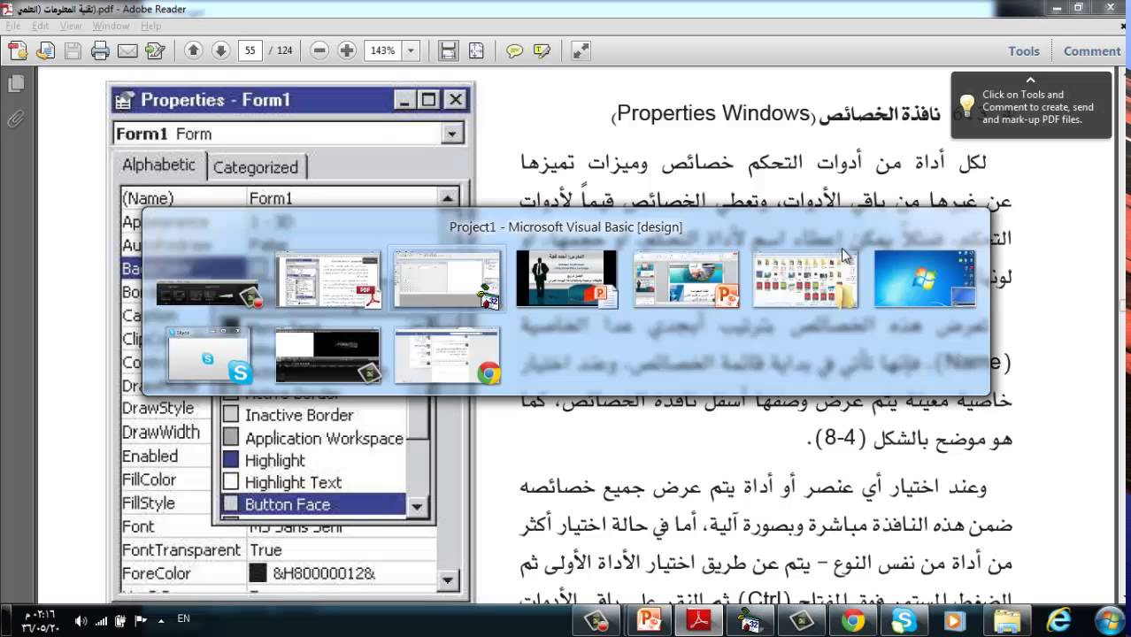
Task: Select the Windows desktop thumbnail in switcher
Action: tap(925, 280)
